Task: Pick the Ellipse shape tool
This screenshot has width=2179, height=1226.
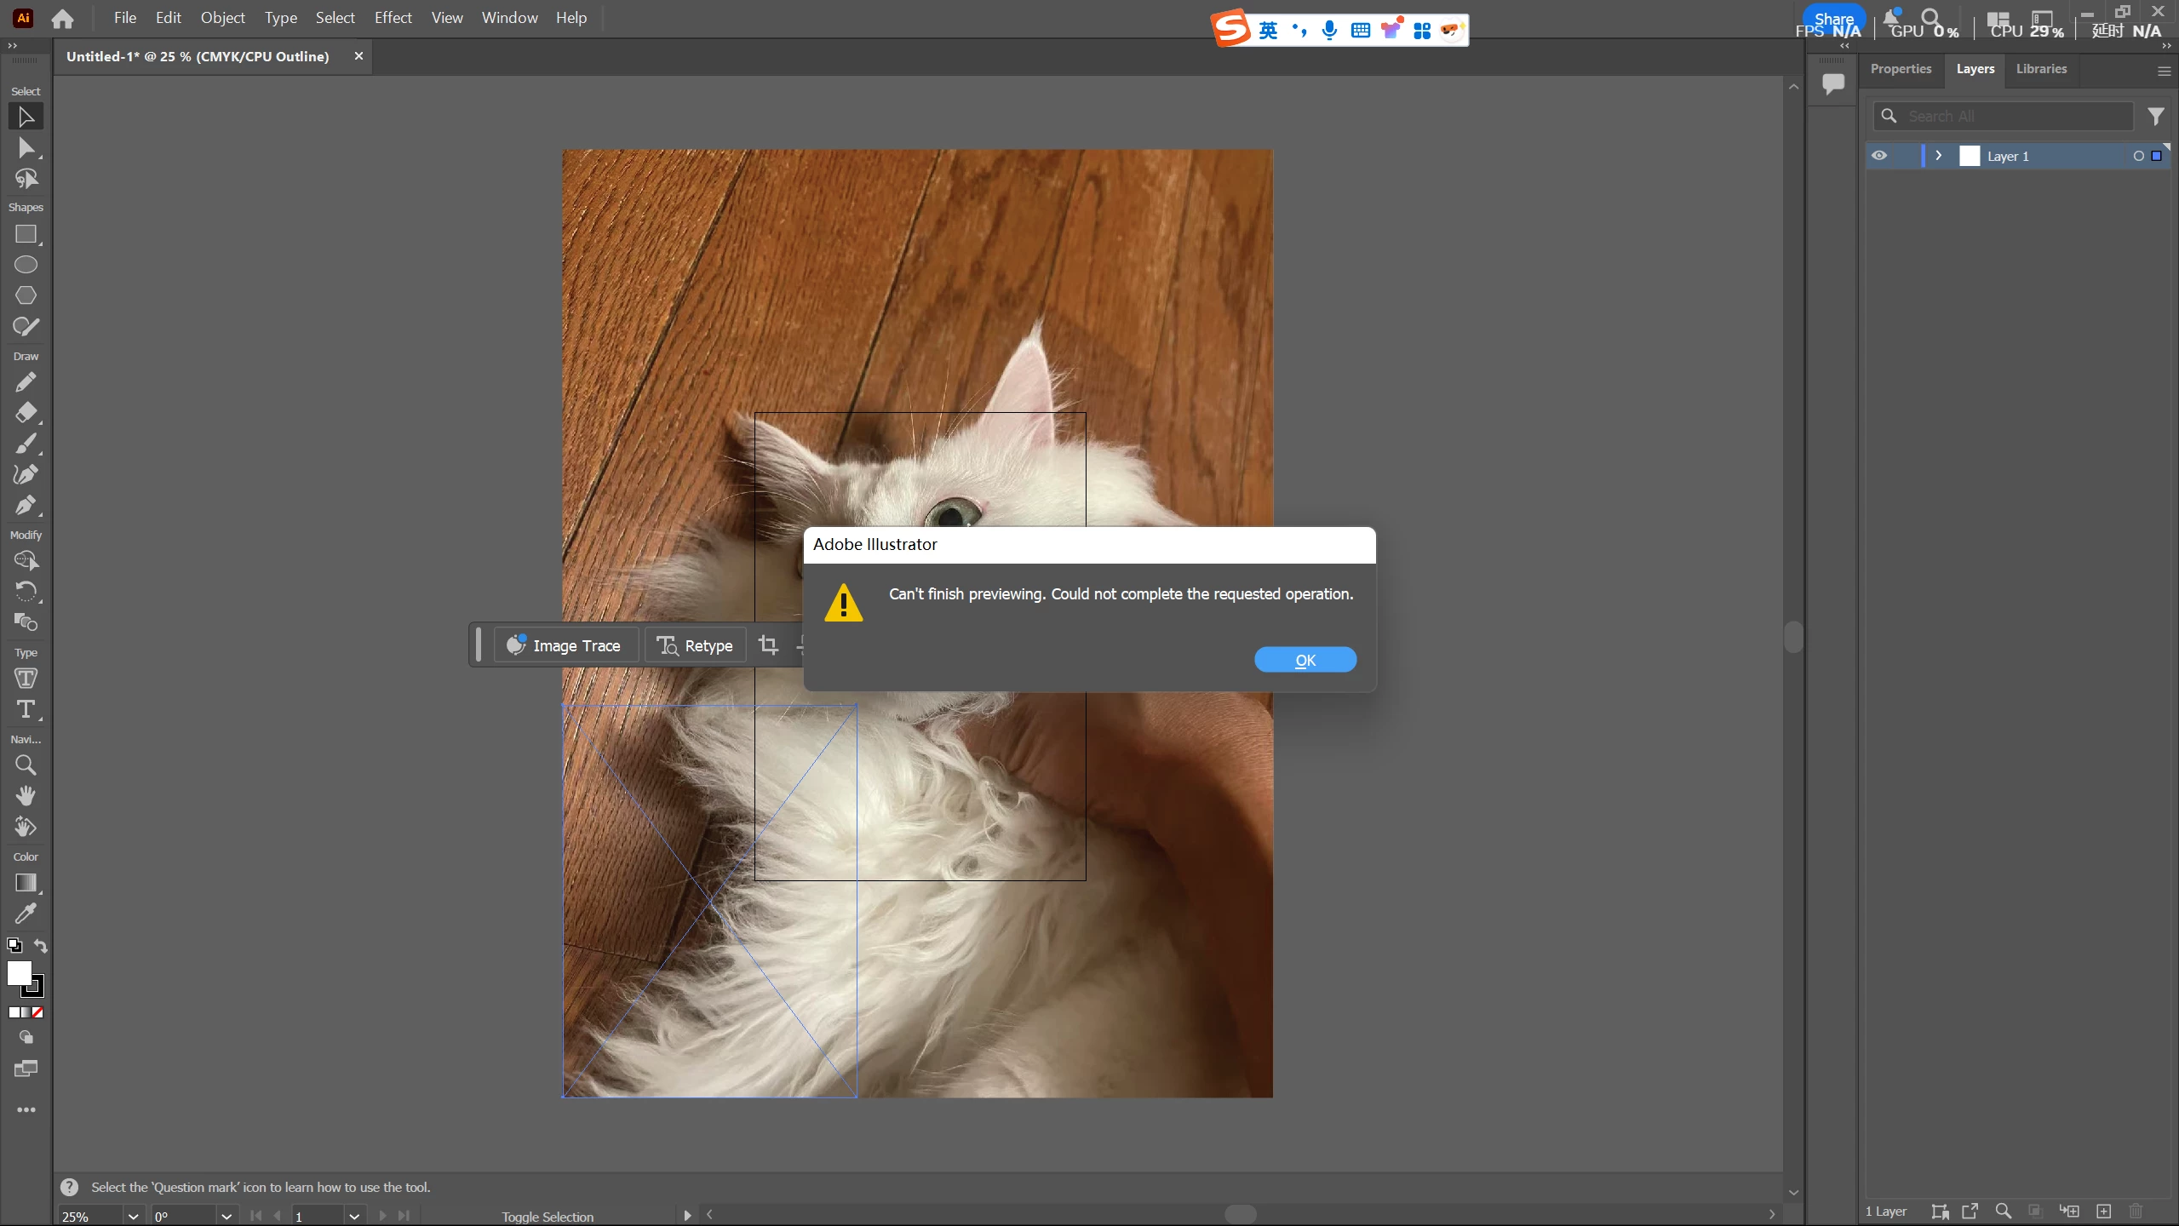Action: pos(26,265)
